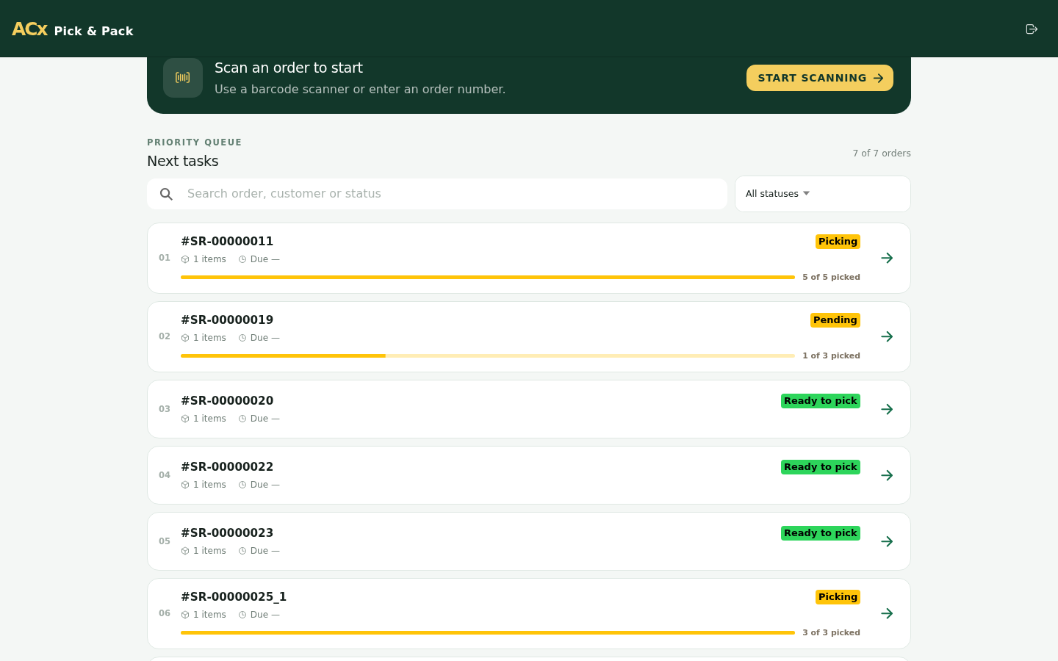
Task: Select order title #SR-00000019
Action: [x=227, y=320]
